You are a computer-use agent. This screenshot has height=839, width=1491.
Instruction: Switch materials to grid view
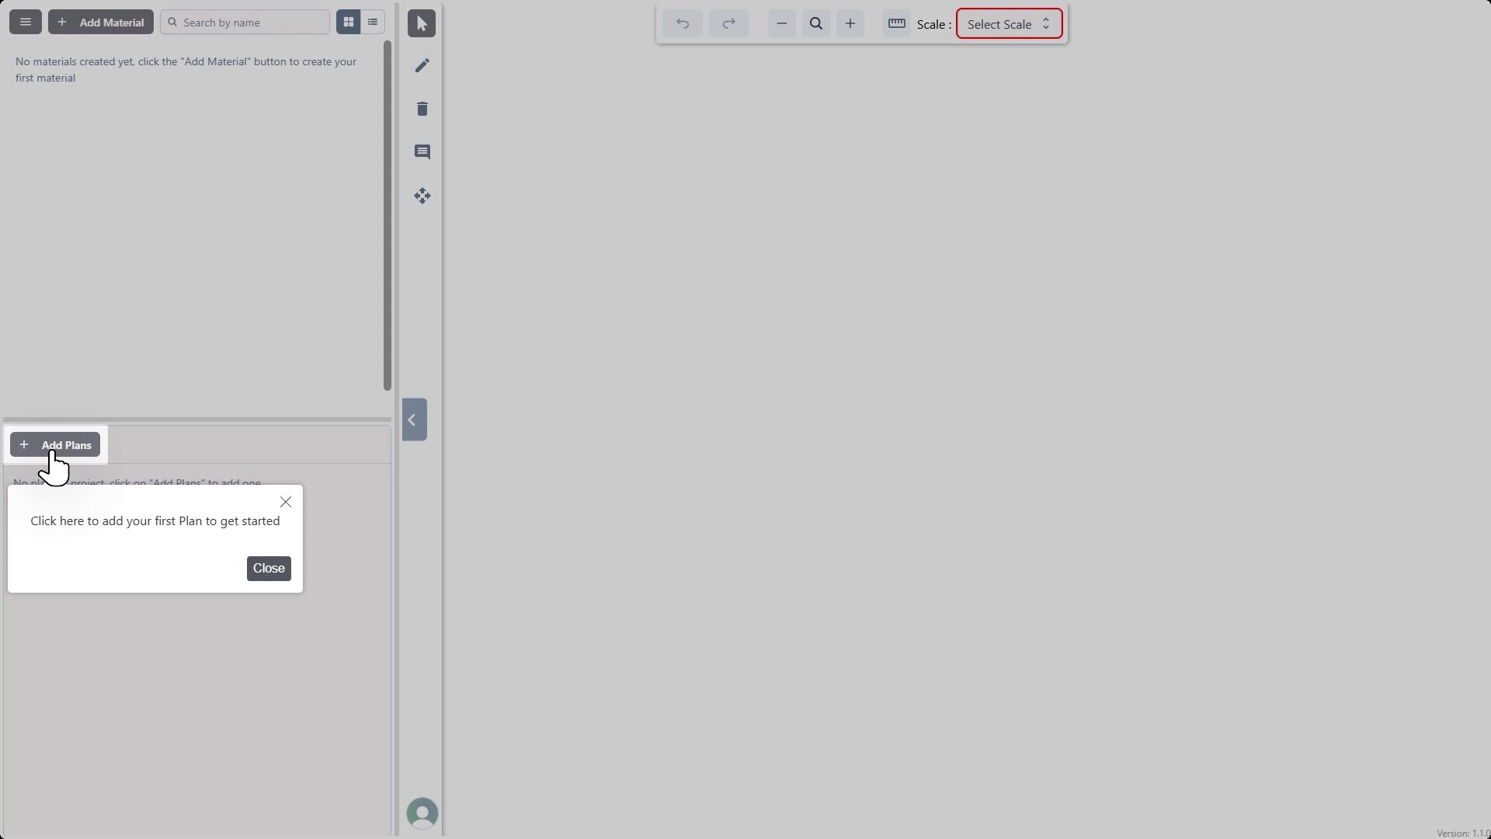pyautogui.click(x=349, y=23)
